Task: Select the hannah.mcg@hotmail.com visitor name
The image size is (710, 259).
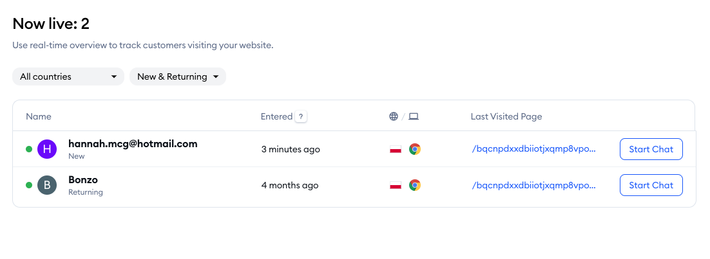Action: tap(133, 144)
